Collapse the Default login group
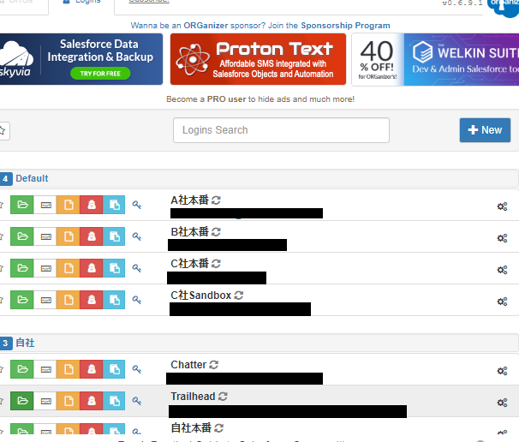519x442 pixels. click(32, 179)
